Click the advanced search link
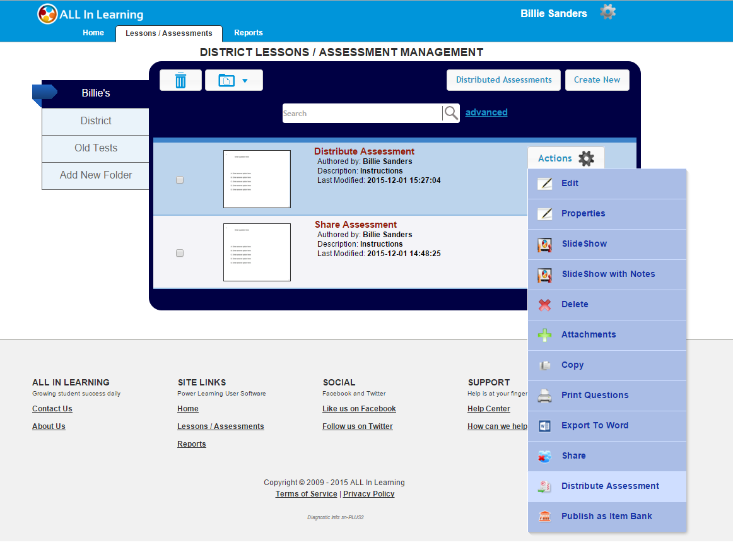Viewport: 733px width, 552px height. [x=486, y=112]
